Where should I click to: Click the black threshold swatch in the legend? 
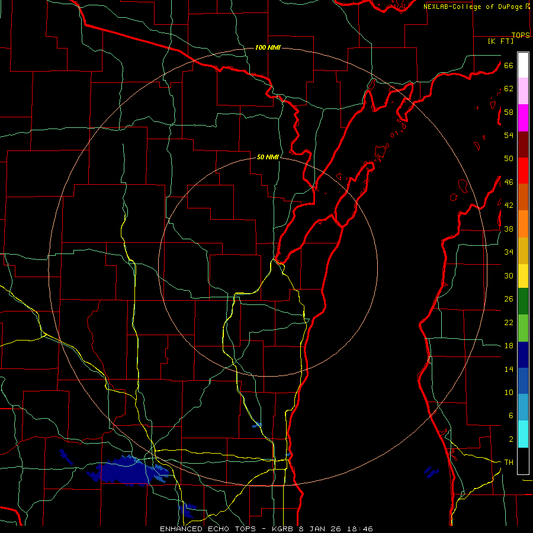tap(523, 461)
